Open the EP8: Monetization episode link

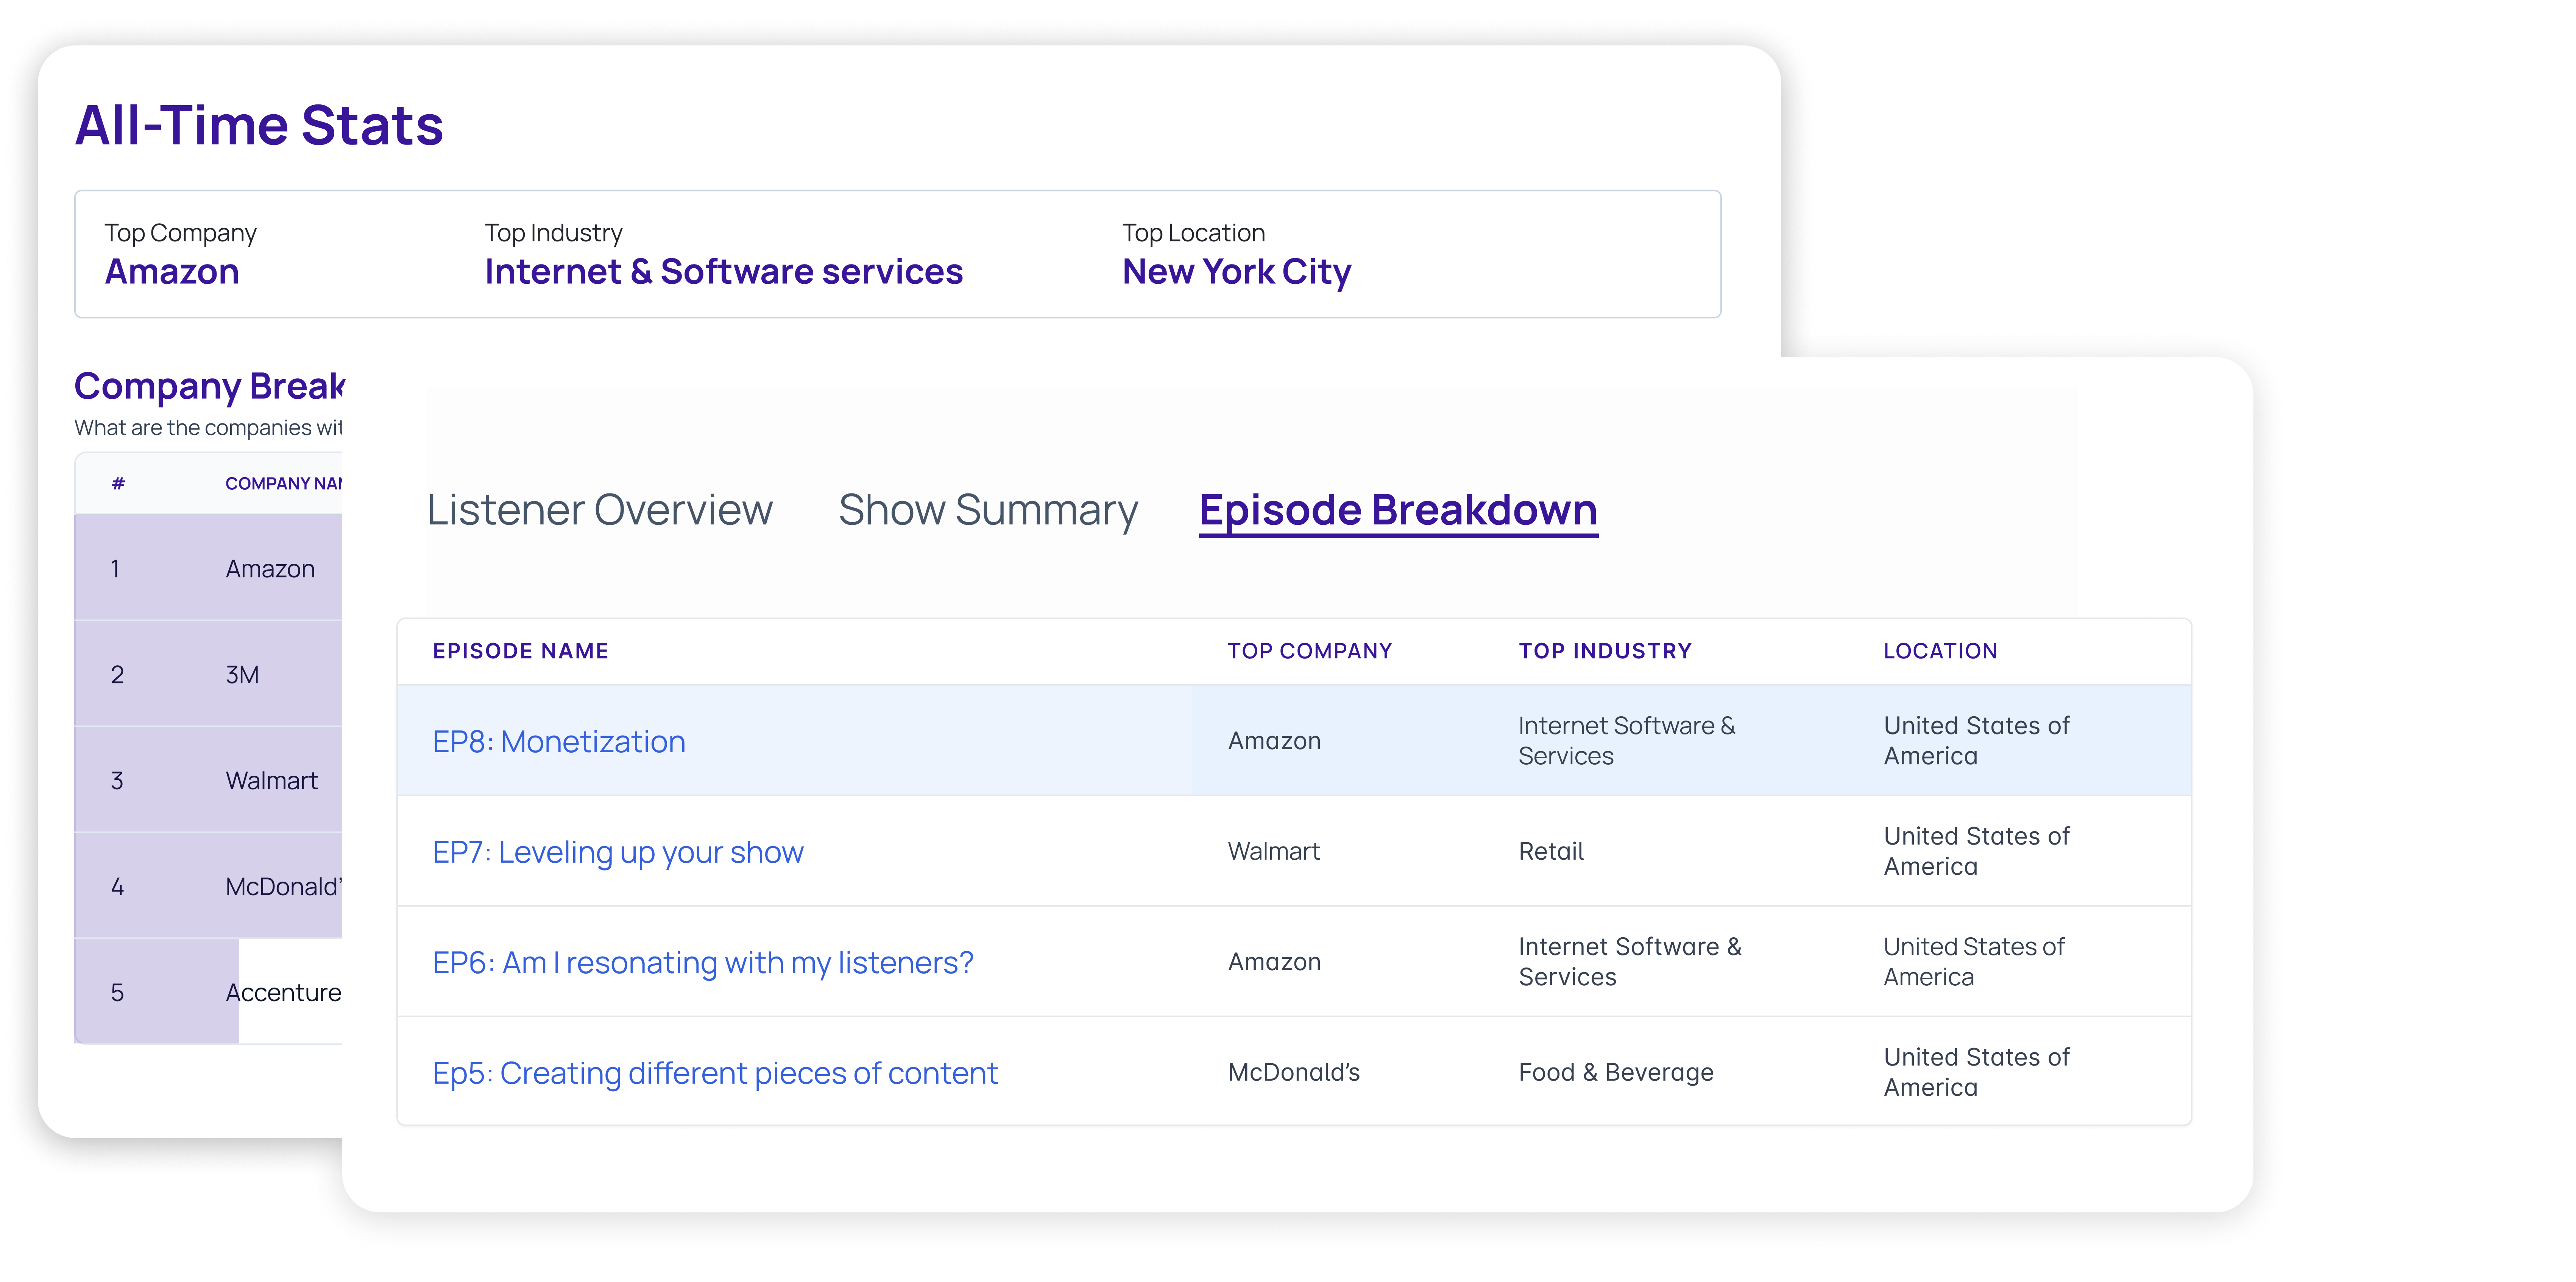click(x=558, y=741)
